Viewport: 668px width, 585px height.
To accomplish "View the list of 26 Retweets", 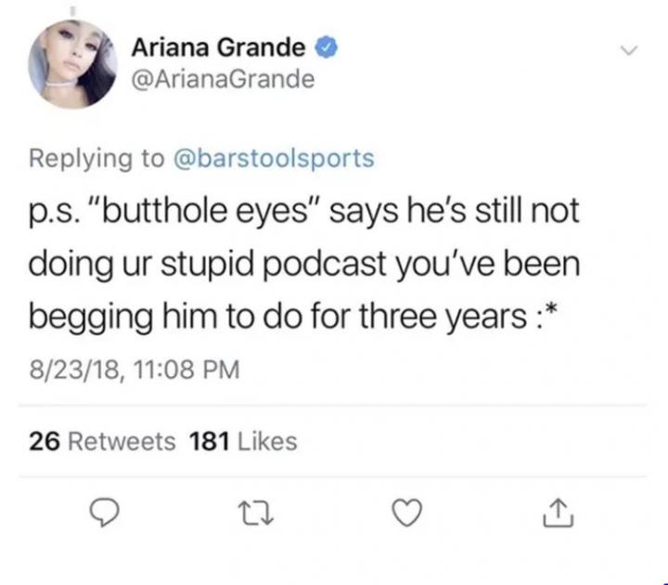I will [x=102, y=441].
